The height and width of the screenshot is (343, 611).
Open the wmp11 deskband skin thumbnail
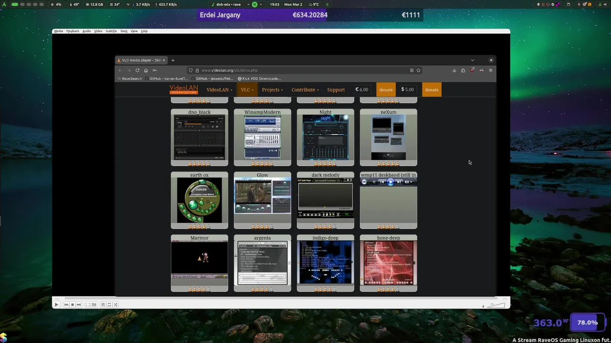(389, 200)
